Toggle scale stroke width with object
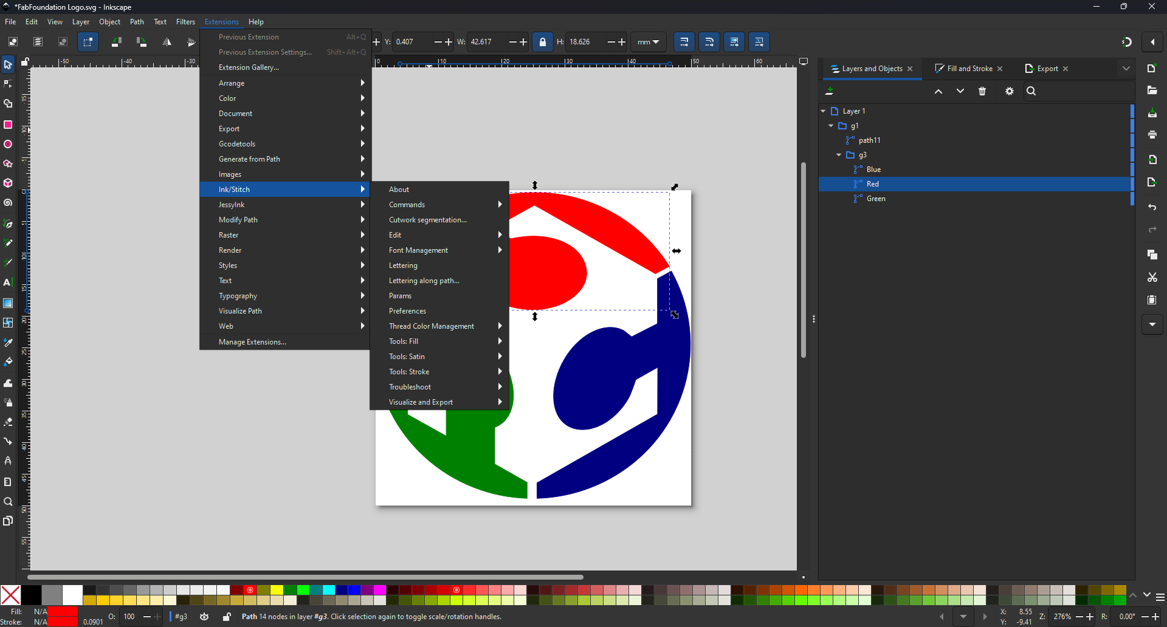 point(684,42)
